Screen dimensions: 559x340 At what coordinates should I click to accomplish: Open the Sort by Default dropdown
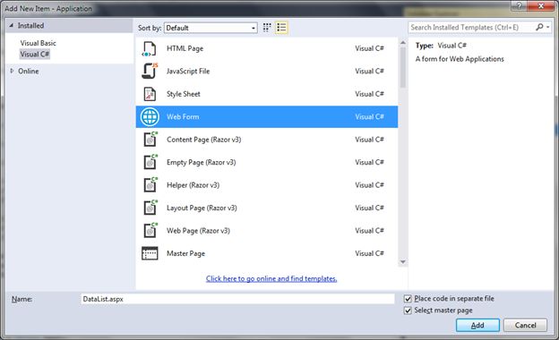211,28
